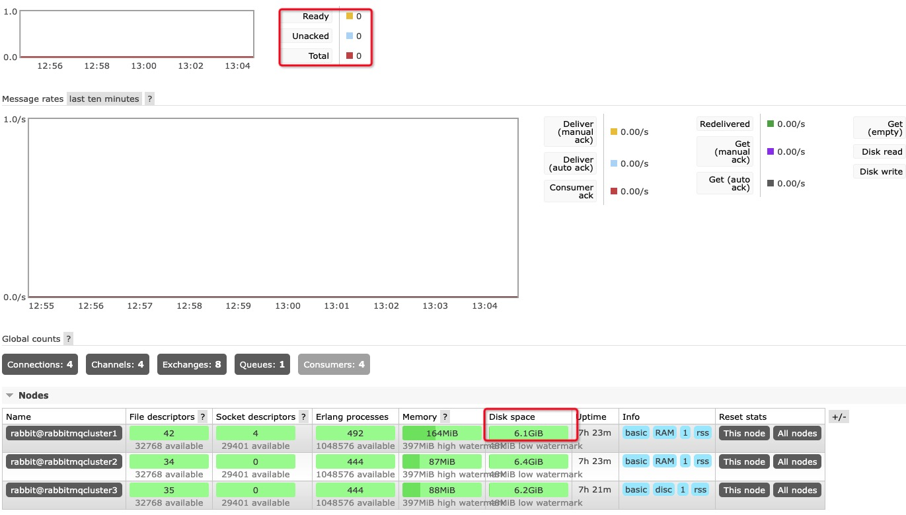Screen dimensions: 906x515
Task: Click the RAM tag of rabbitmqcluster2
Action: click(664, 461)
